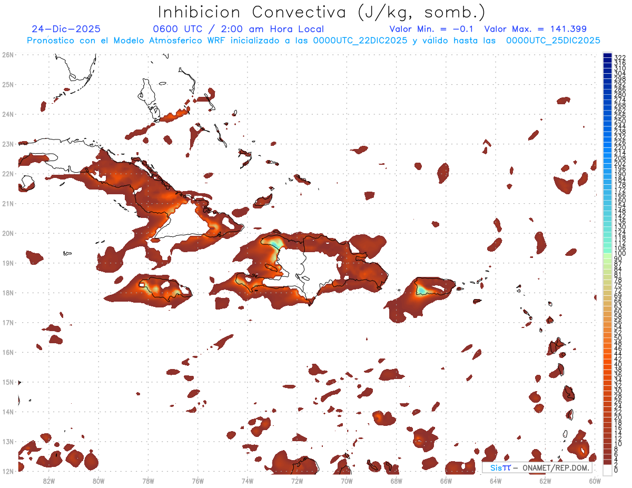This screenshot has width=632, height=488.
Task: Click the 184 value on the color scale
Action: pyautogui.click(x=620, y=180)
